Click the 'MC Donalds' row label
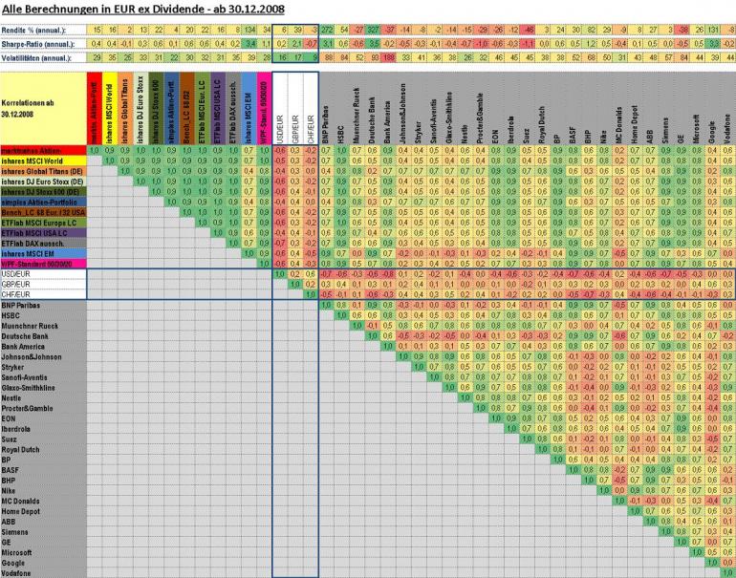 point(44,501)
